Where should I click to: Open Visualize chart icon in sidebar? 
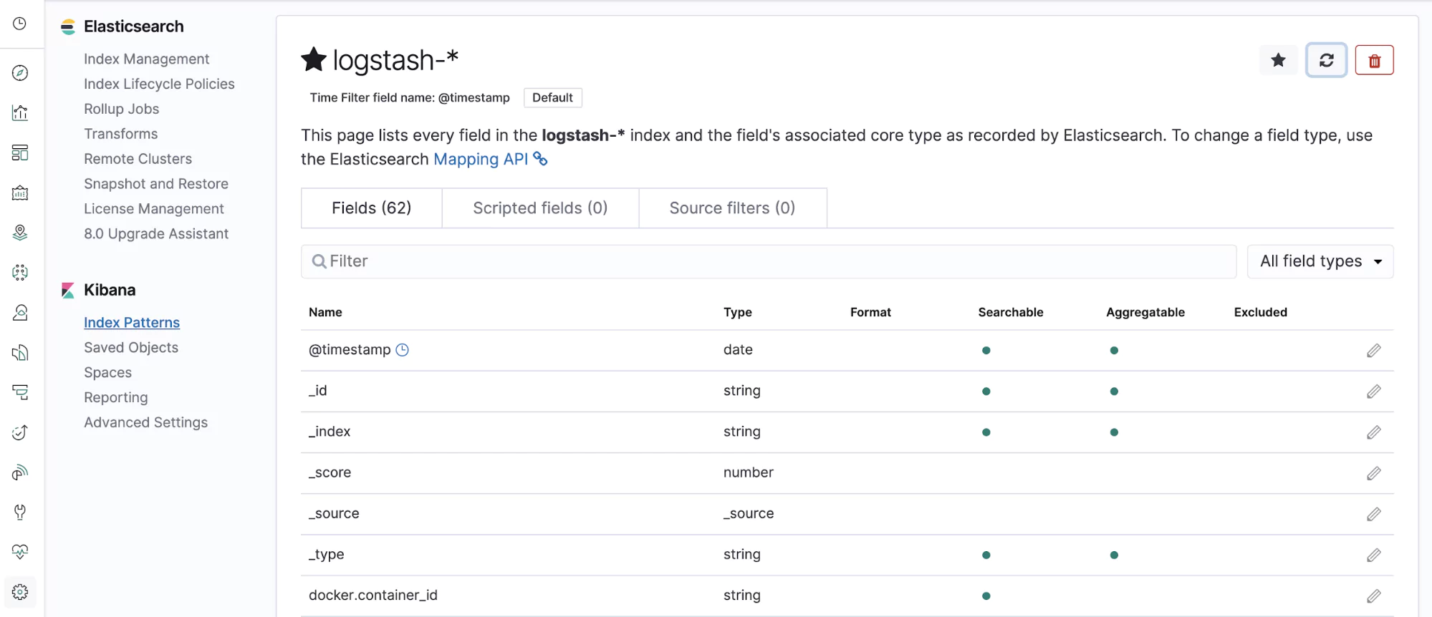[20, 112]
